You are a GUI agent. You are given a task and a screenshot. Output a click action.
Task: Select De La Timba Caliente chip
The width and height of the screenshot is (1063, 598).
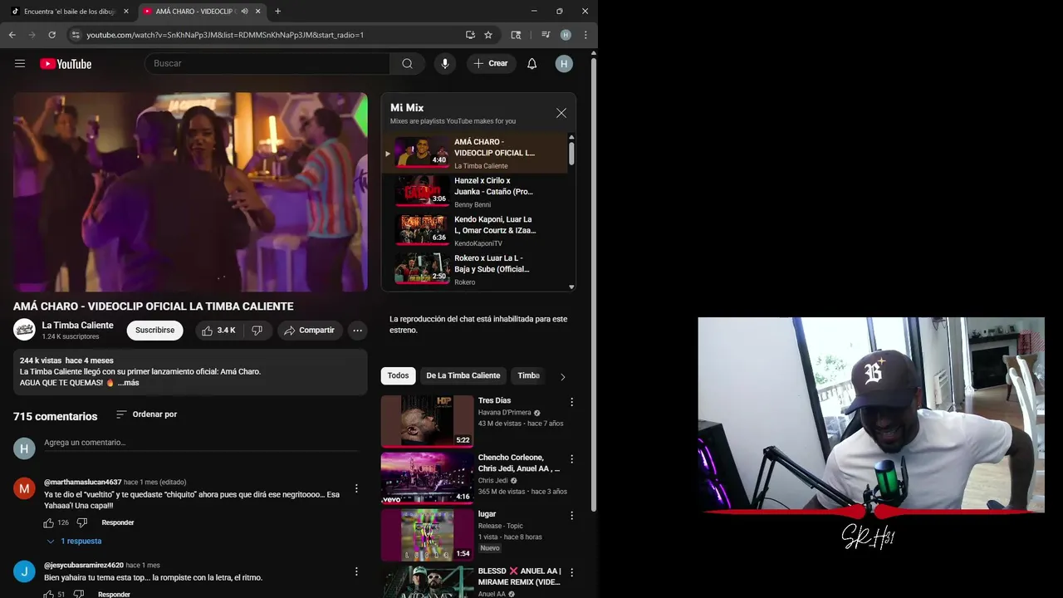463,375
